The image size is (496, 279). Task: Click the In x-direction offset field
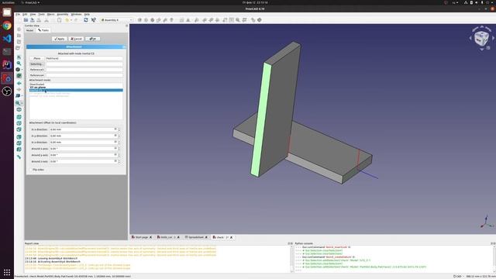(x=83, y=129)
